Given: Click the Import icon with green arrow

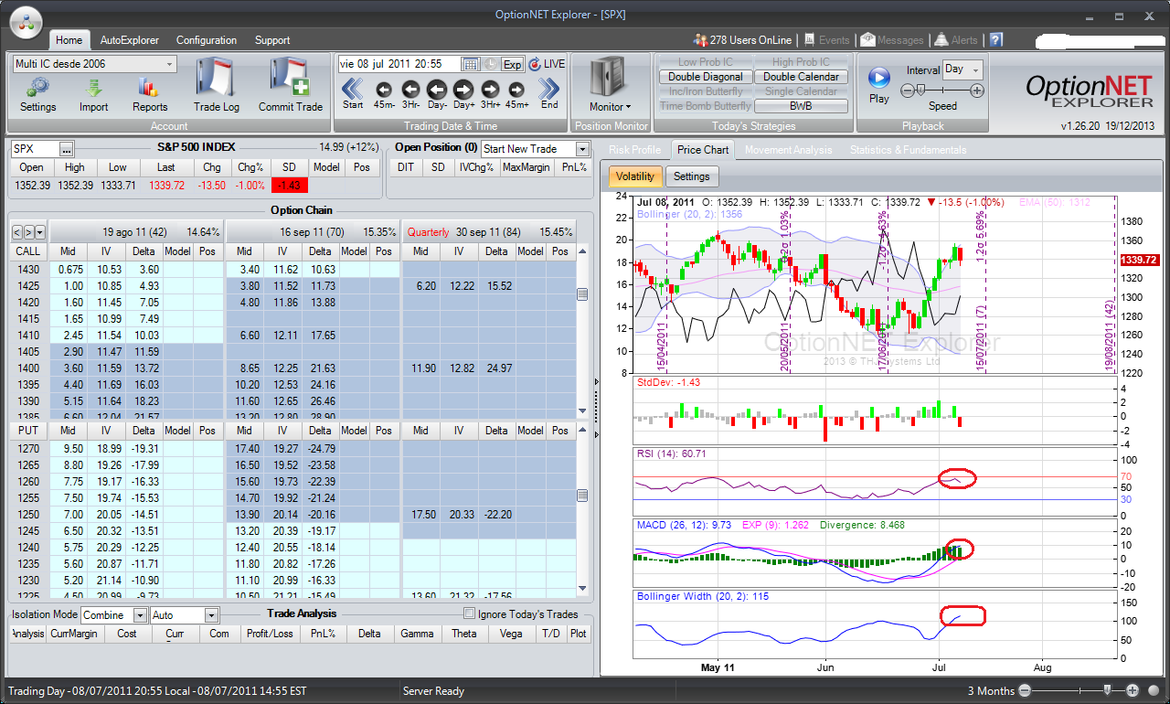Looking at the screenshot, I should click(x=93, y=89).
